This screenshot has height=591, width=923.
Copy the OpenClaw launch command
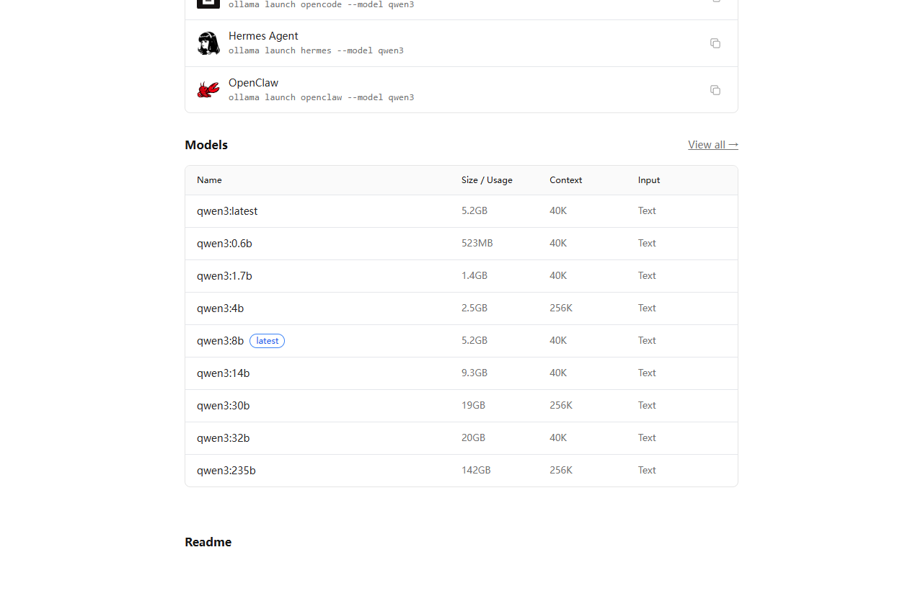click(x=715, y=90)
